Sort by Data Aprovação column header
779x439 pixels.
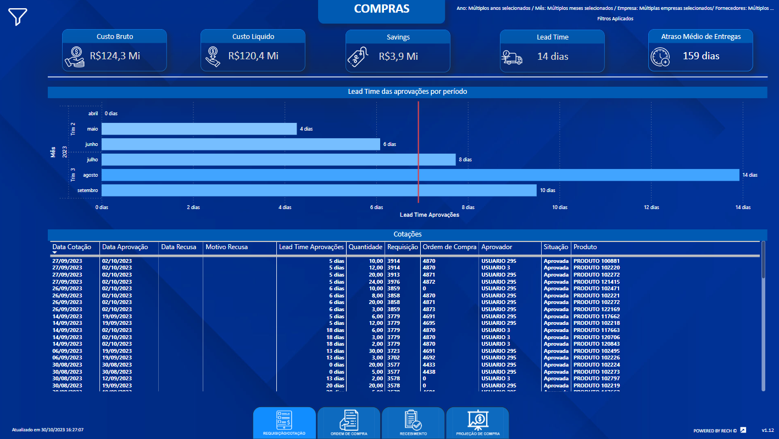coord(125,247)
